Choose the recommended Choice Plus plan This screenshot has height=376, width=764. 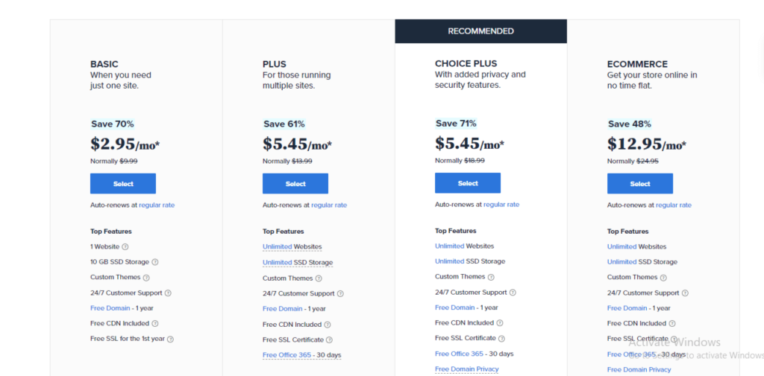point(468,183)
